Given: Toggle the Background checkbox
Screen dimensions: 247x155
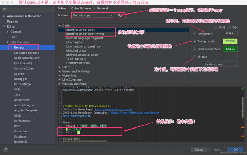Looking at the screenshot, I should [x=194, y=41].
